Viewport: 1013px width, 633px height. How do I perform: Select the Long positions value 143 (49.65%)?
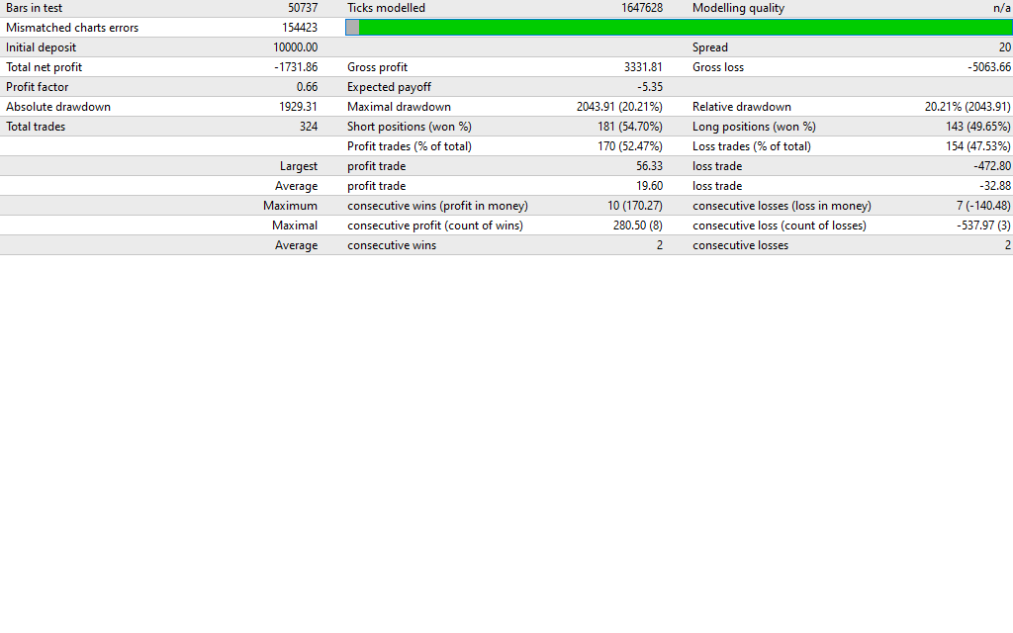(977, 127)
